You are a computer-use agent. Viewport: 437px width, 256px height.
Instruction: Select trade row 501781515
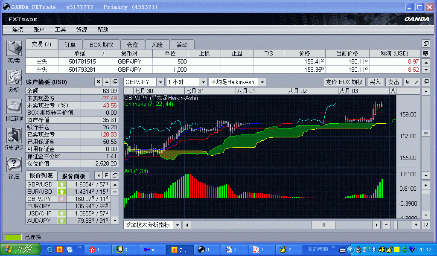(x=223, y=61)
